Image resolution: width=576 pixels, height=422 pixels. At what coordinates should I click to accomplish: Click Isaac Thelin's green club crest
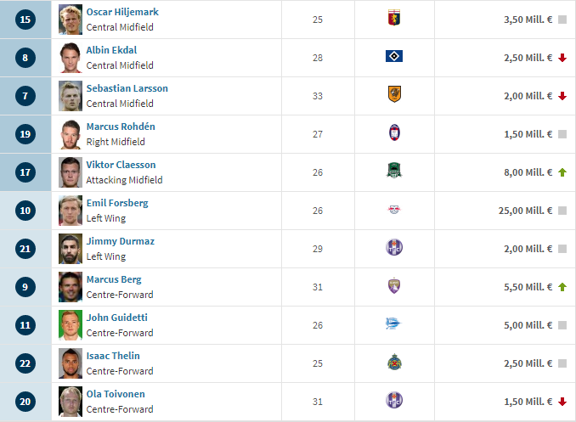tap(394, 362)
